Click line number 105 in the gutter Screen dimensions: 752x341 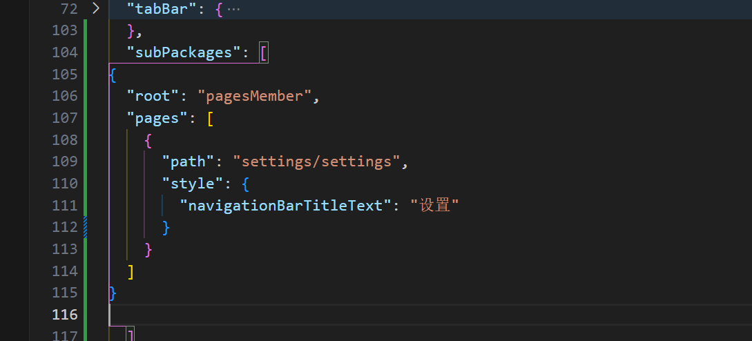coord(65,75)
